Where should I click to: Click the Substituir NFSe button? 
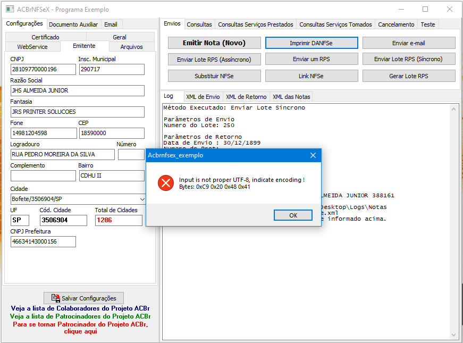pyautogui.click(x=214, y=76)
